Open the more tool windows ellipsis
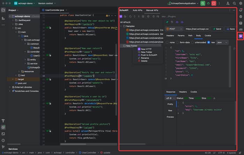This screenshot has height=155, width=244. (x=3, y=25)
